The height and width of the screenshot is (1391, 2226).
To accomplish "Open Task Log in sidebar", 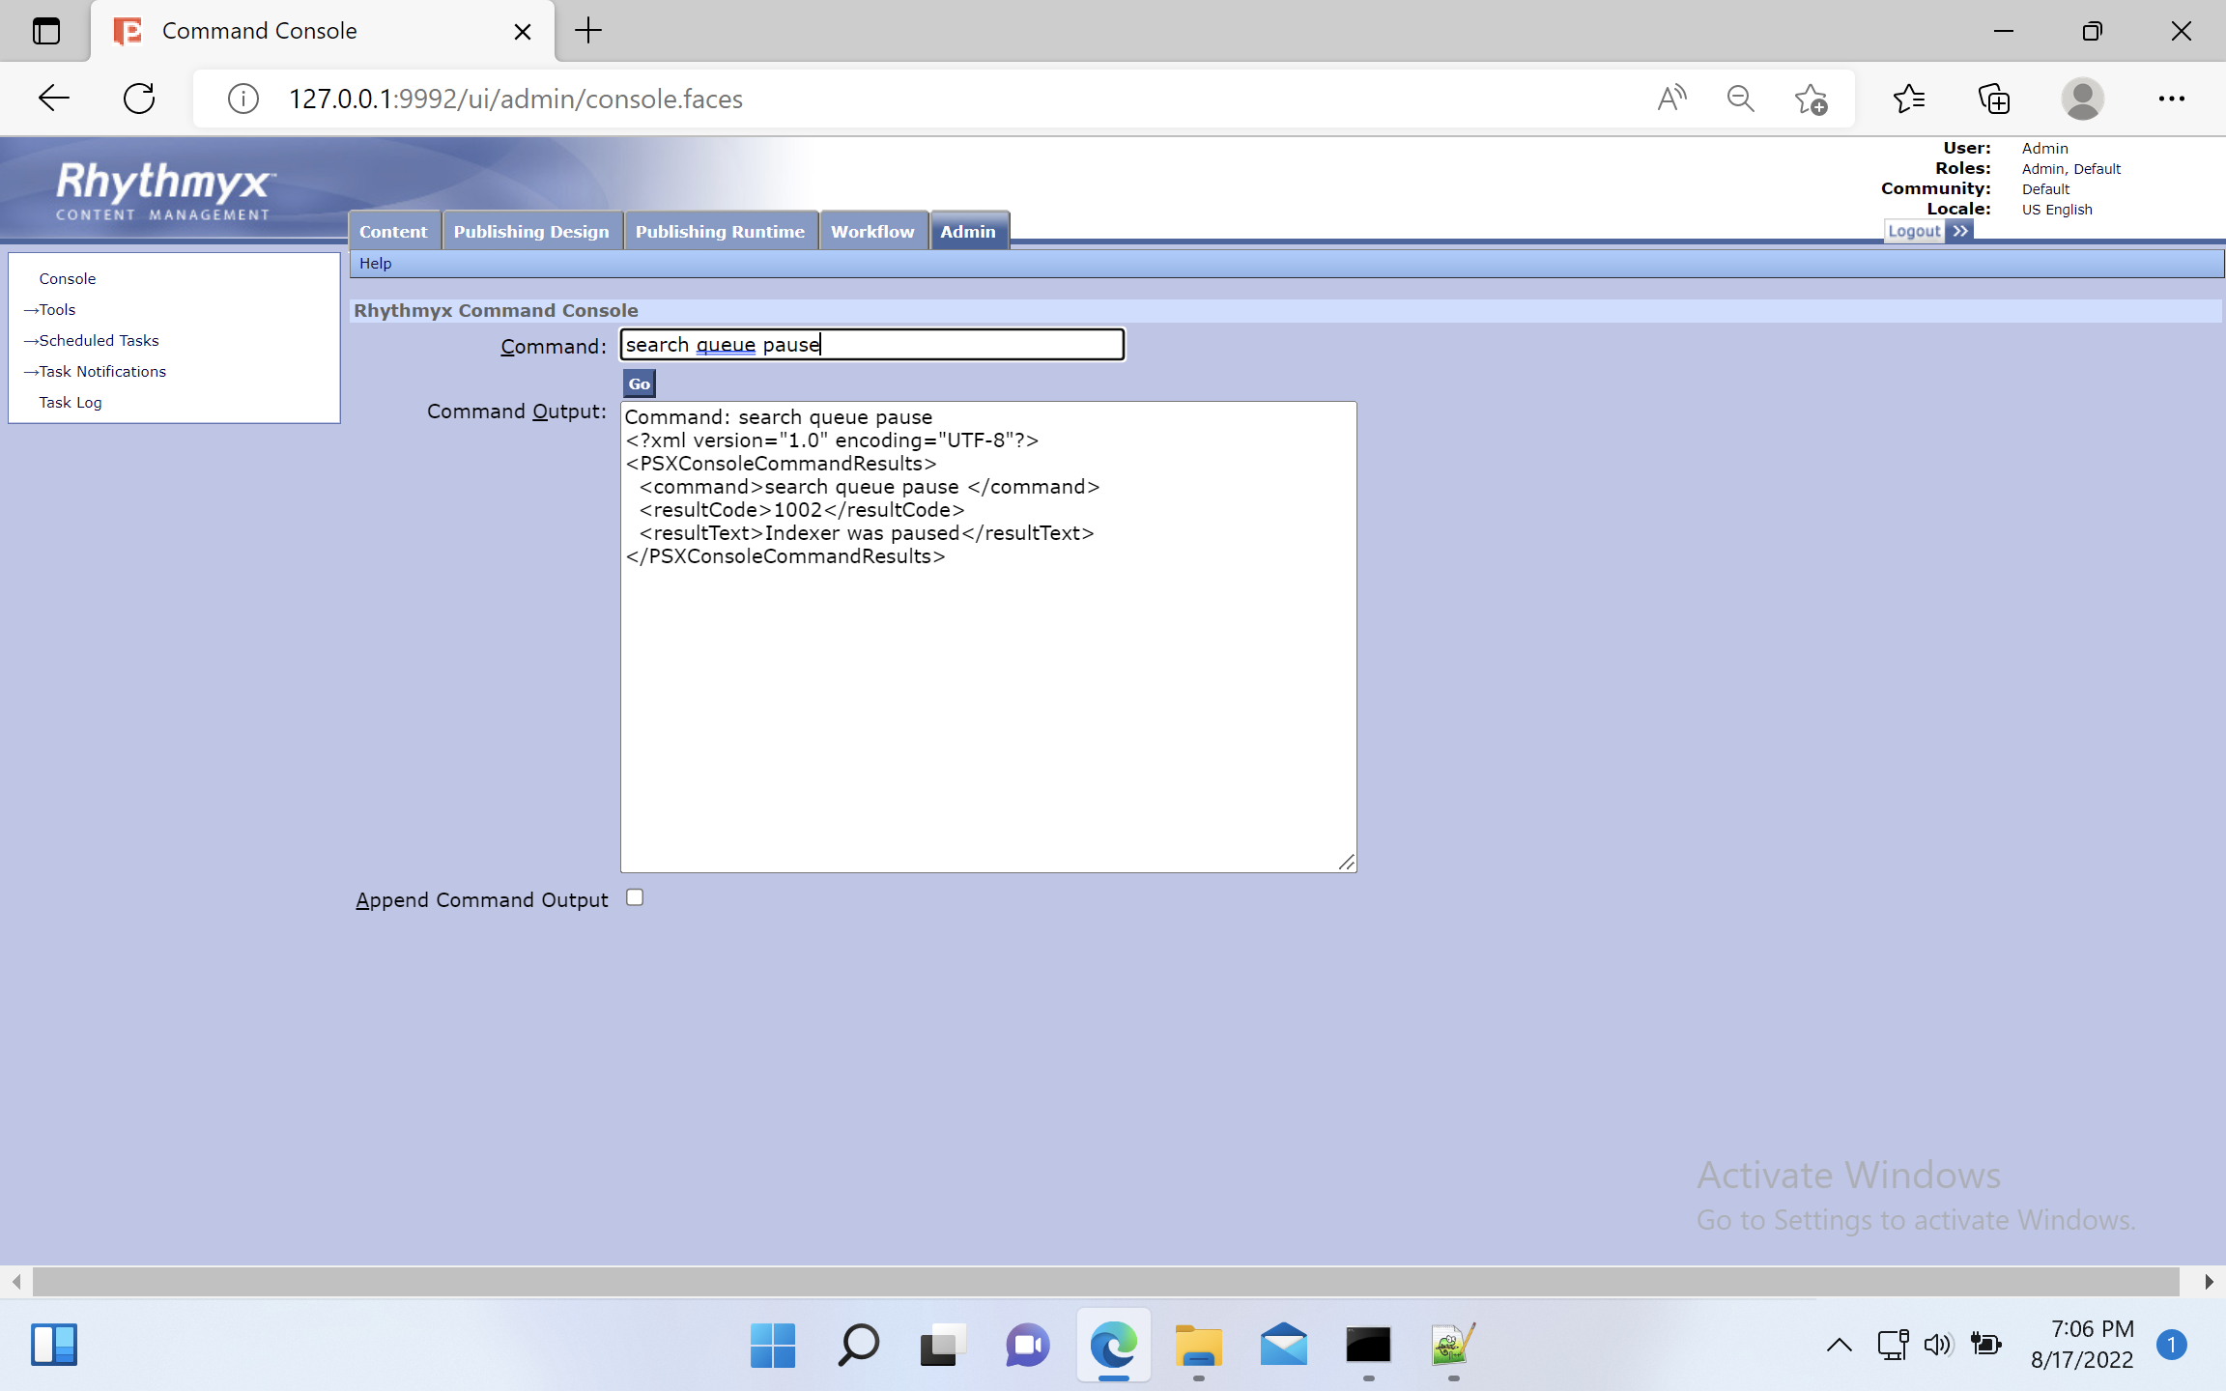I will point(71,402).
